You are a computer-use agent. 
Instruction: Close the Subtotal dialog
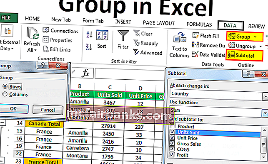pyautogui.click(x=261, y=74)
